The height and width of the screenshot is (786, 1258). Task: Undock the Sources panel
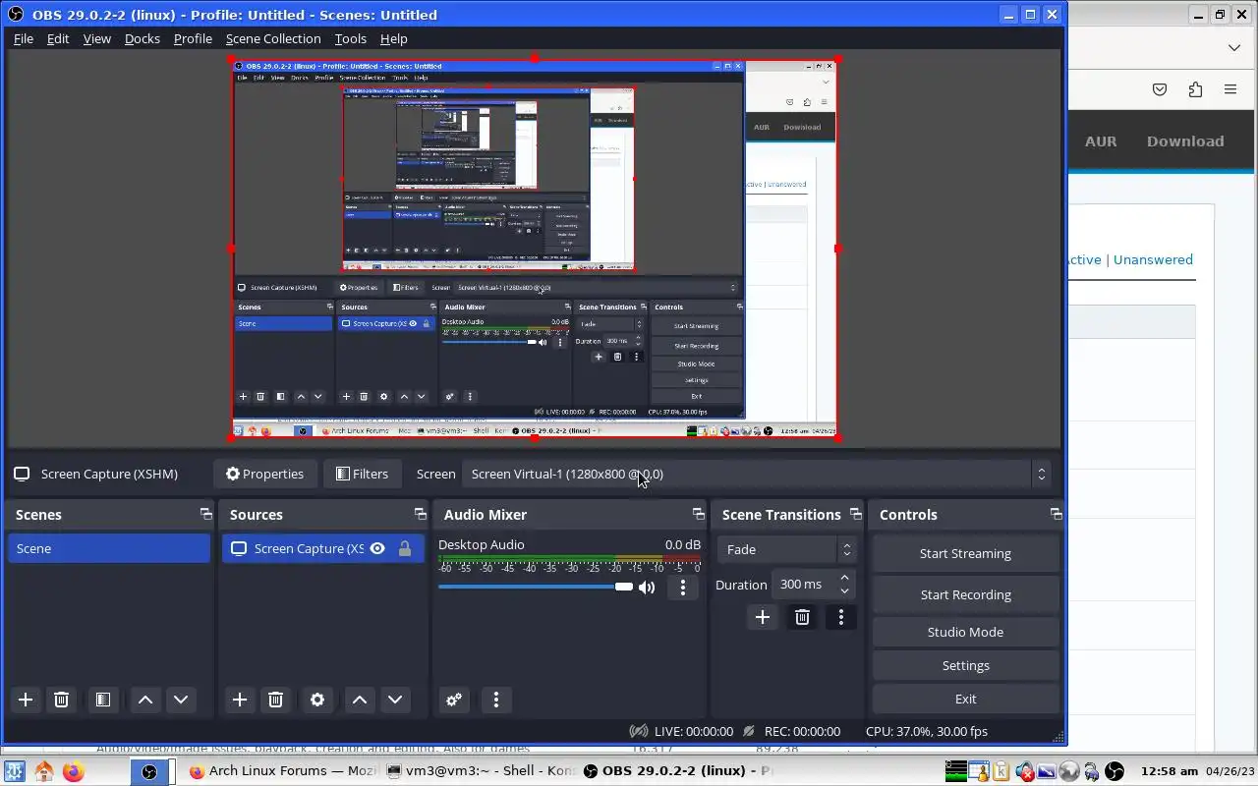[420, 514]
